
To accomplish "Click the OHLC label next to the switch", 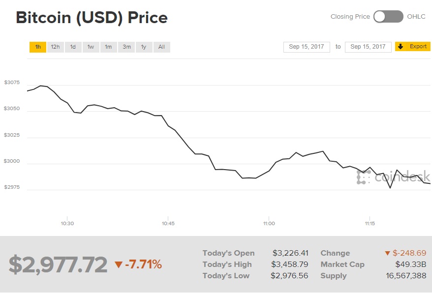I will [x=416, y=16].
